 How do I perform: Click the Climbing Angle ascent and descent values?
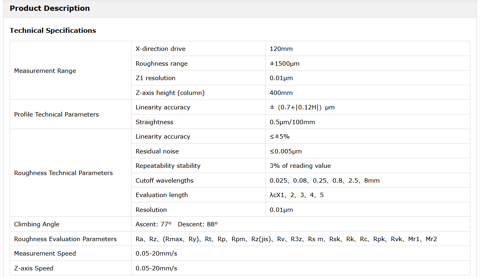tap(177, 224)
